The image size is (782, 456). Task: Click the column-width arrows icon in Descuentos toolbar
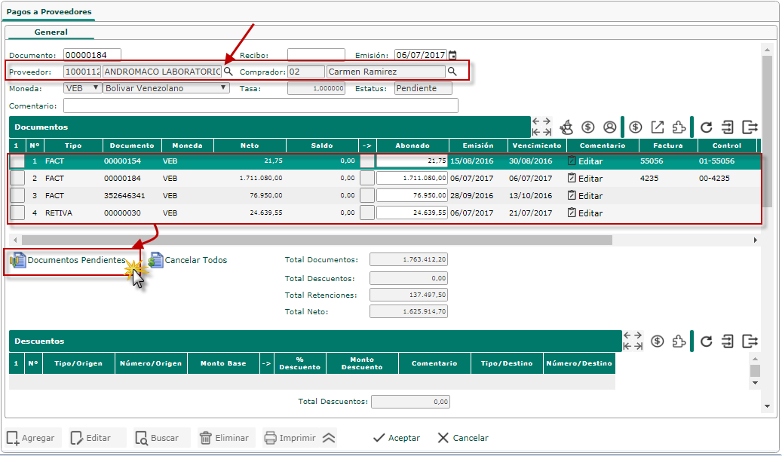pos(633,341)
